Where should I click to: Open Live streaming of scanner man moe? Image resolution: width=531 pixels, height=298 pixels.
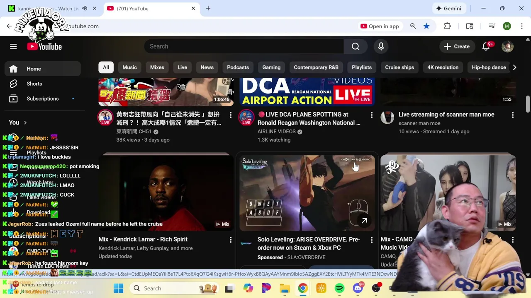click(446, 114)
